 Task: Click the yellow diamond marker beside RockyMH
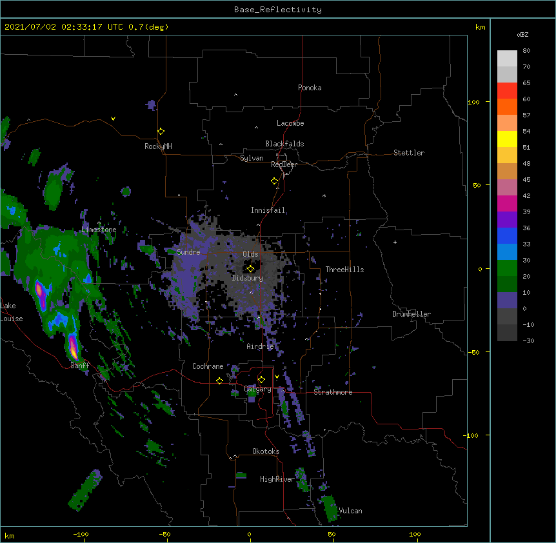point(161,132)
